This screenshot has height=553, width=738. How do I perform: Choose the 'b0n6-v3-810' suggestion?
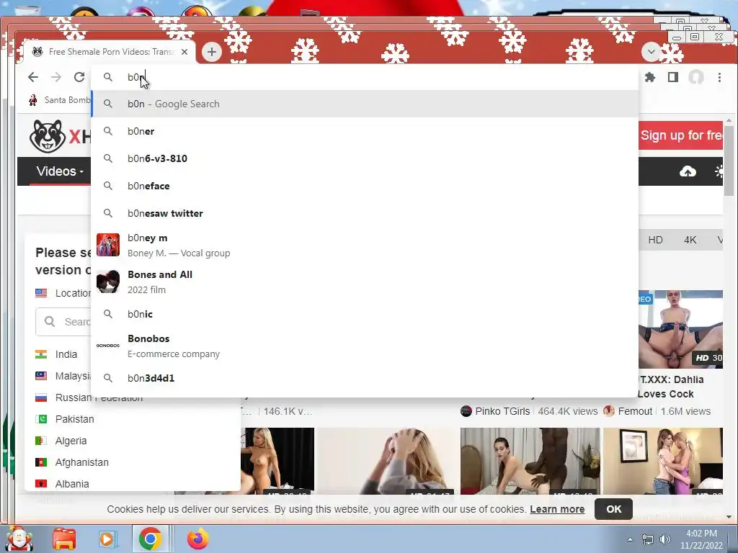click(365, 158)
